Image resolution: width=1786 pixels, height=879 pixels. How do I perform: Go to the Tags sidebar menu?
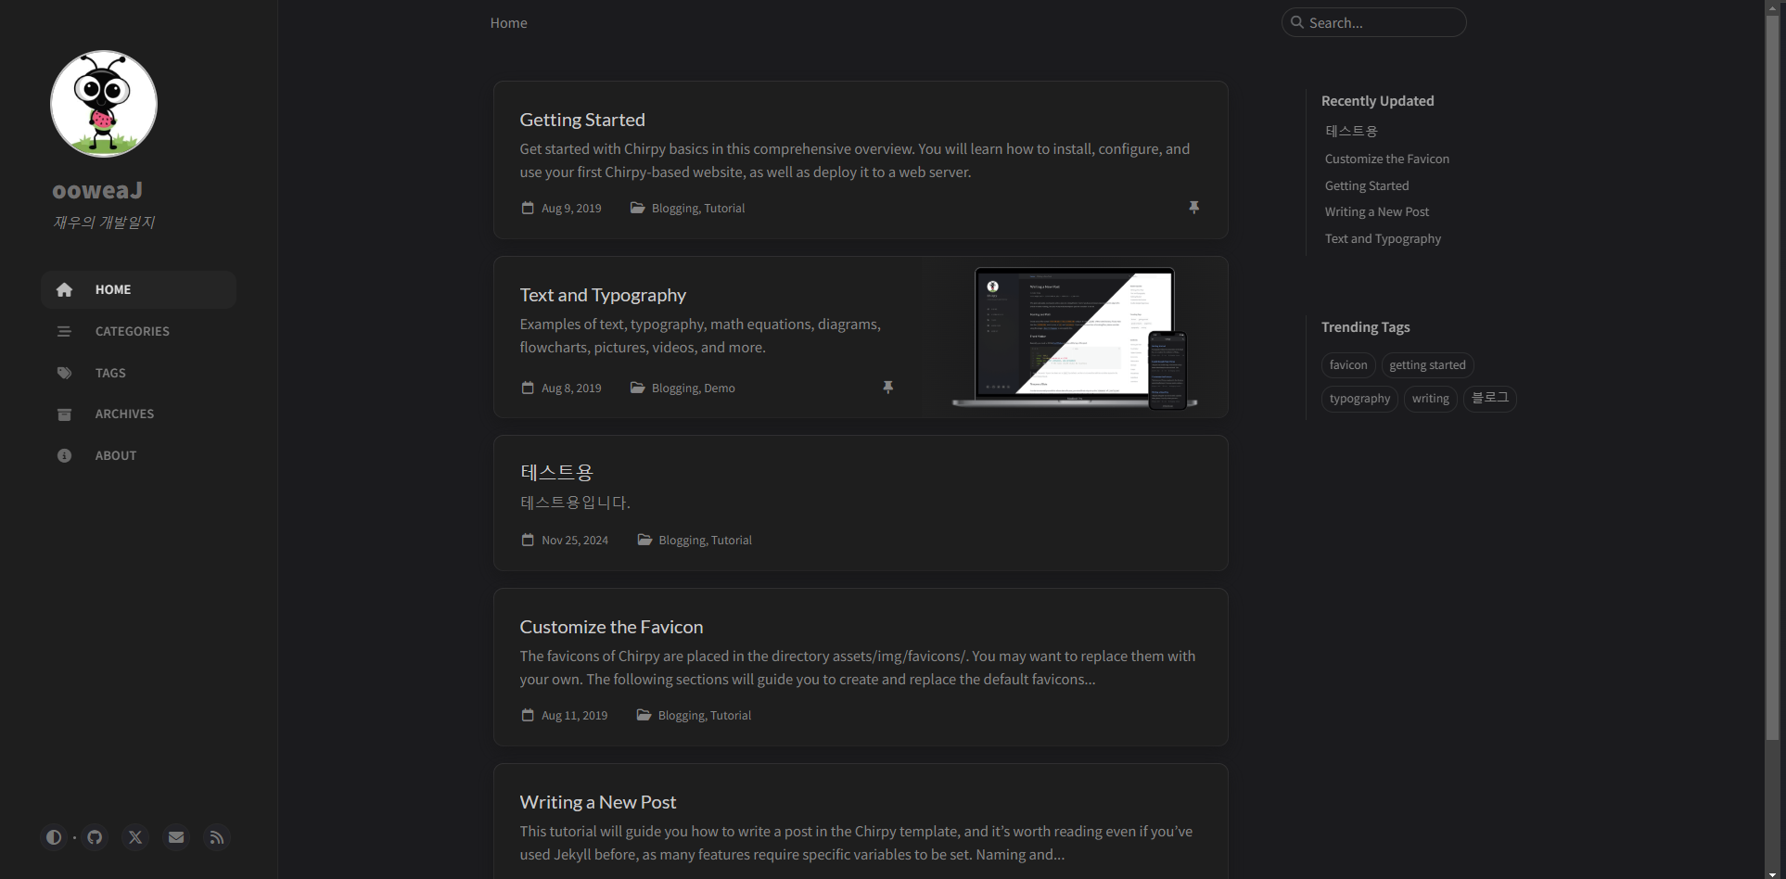coord(110,373)
